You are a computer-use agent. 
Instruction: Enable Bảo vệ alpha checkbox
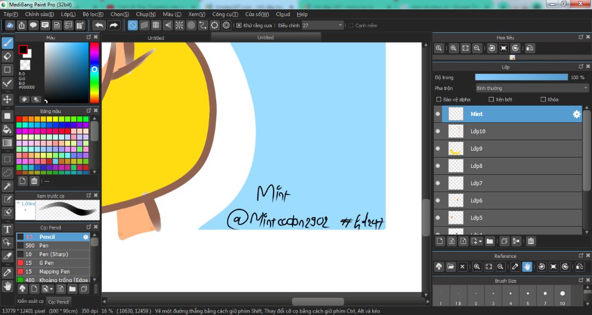439,99
